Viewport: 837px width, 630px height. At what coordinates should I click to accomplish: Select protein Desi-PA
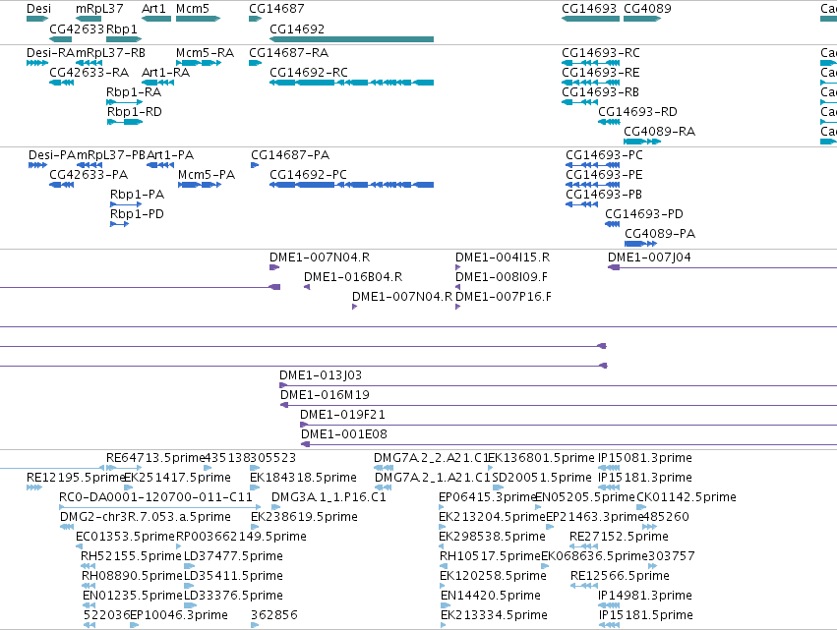tap(38, 165)
